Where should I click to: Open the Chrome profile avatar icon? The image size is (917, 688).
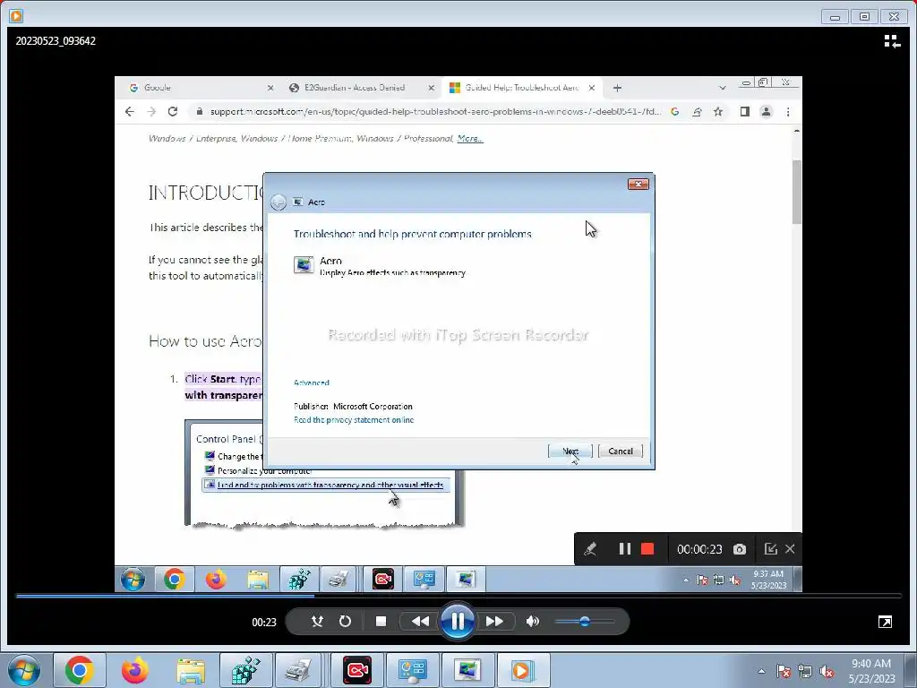pos(767,112)
